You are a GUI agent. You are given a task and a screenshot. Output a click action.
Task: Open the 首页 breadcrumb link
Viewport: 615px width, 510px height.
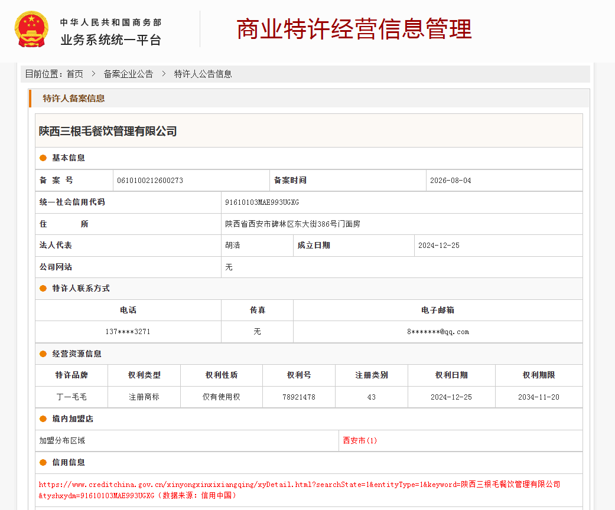[75, 74]
